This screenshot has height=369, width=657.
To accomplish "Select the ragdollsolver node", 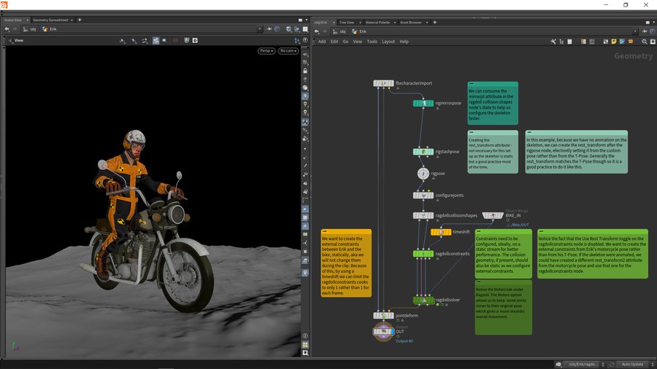I will tap(423, 300).
